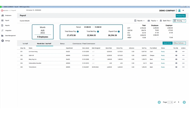Click the Integration sidebar icon
The height and width of the screenshot is (114, 190).
point(3,30)
